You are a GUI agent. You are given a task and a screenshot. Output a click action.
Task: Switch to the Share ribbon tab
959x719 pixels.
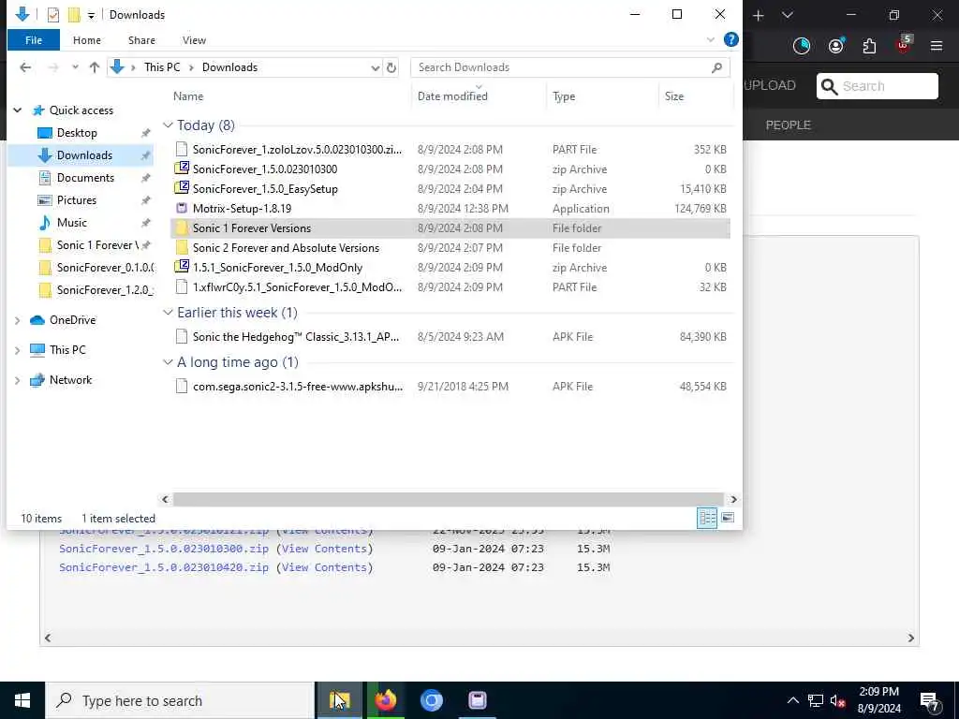pos(141,40)
